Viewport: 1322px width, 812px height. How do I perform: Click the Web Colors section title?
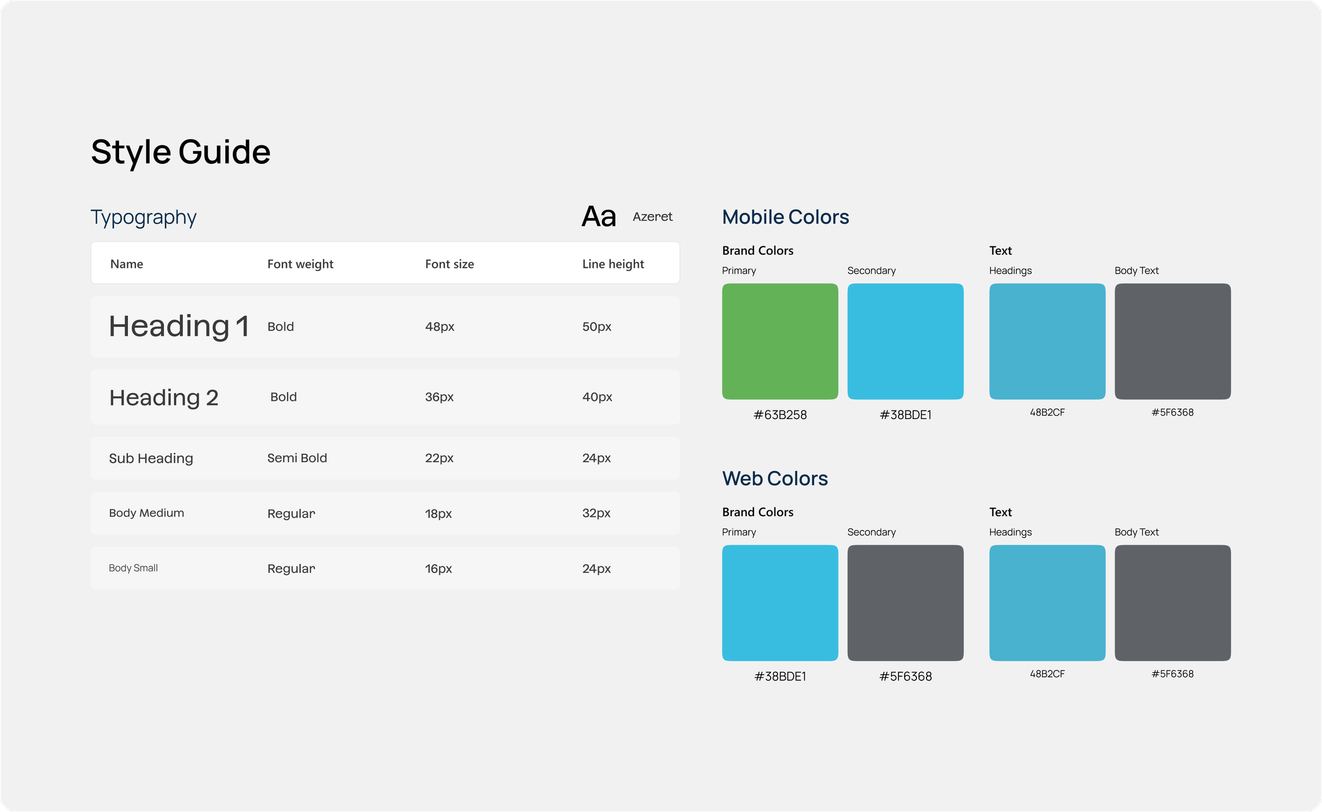click(774, 478)
